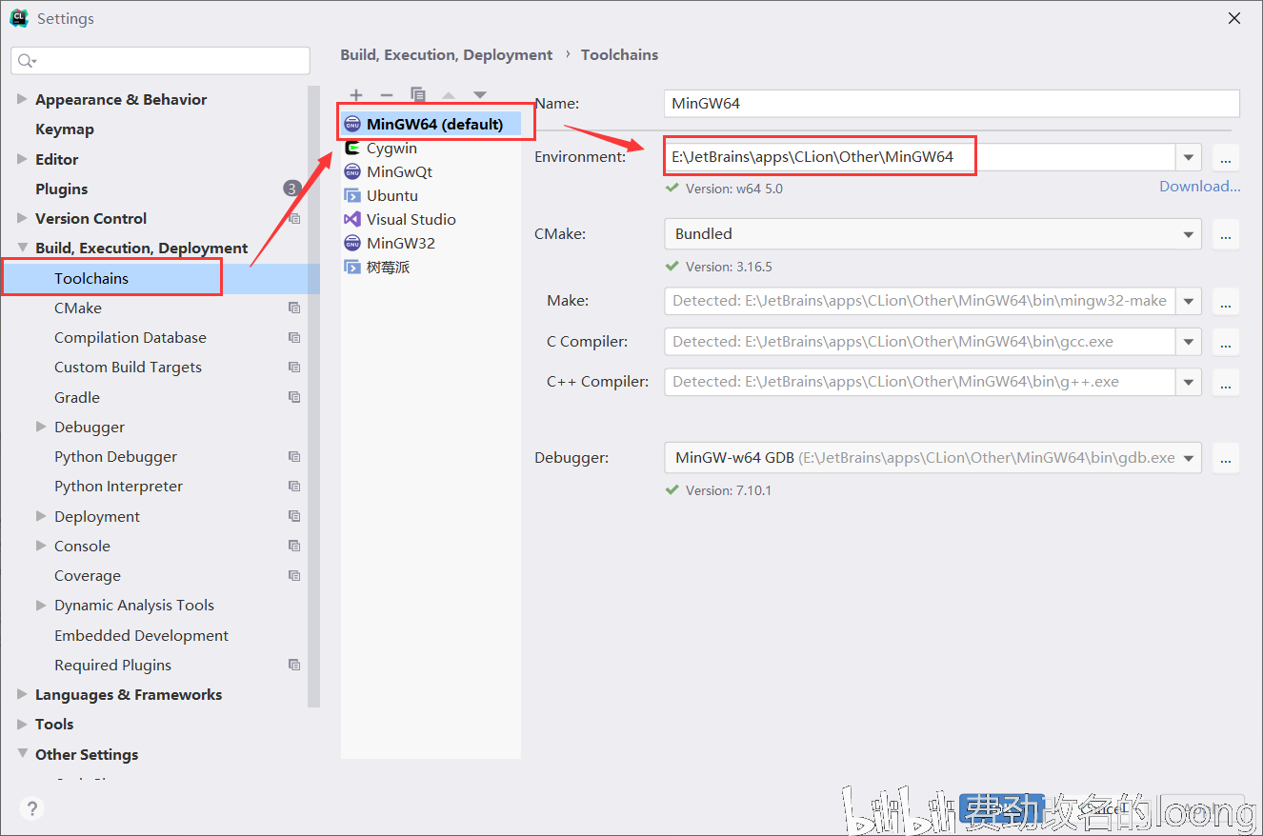Browse for the Environment path with the ellipsis button
Image resolution: width=1263 pixels, height=836 pixels.
point(1226,157)
